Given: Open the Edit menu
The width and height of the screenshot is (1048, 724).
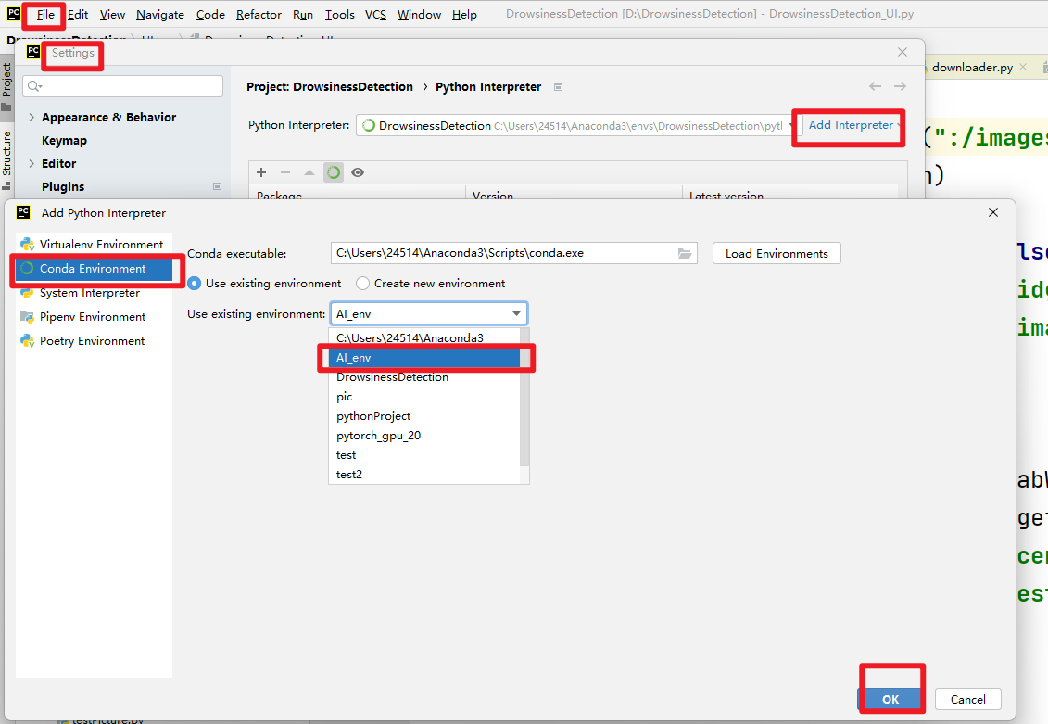Looking at the screenshot, I should [x=78, y=14].
